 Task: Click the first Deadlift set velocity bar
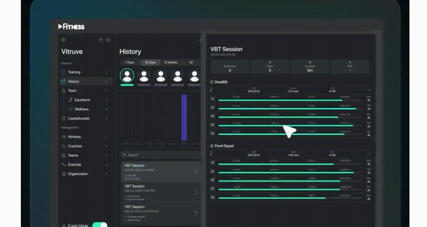pos(280,100)
